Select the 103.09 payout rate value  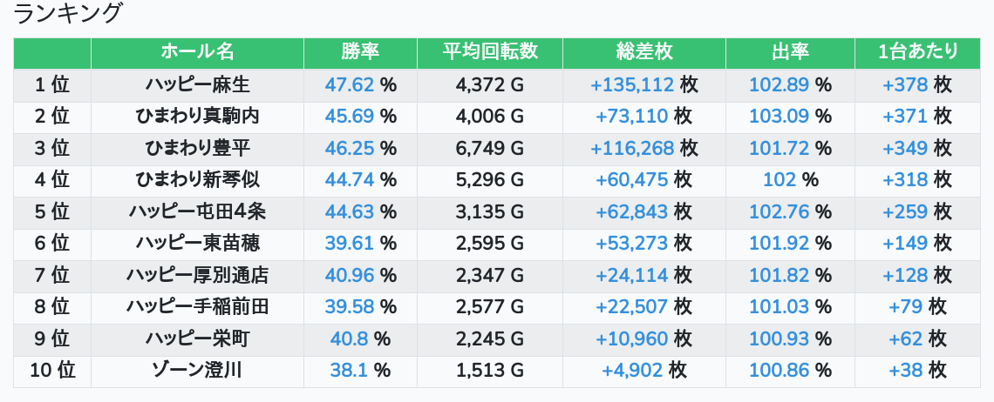tap(780, 116)
